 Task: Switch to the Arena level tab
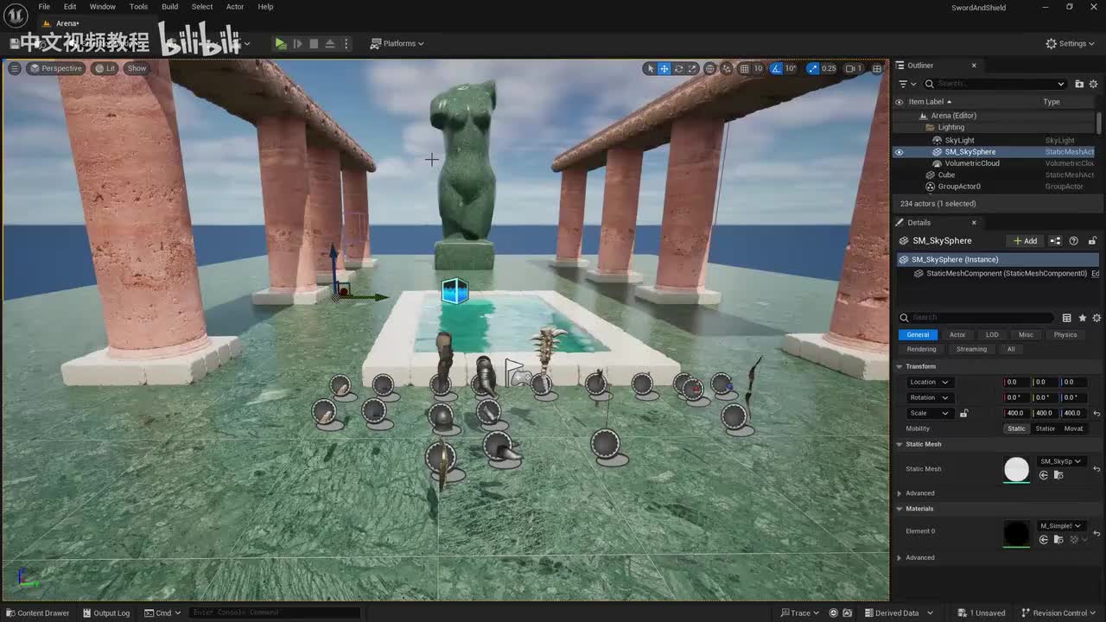pyautogui.click(x=66, y=23)
